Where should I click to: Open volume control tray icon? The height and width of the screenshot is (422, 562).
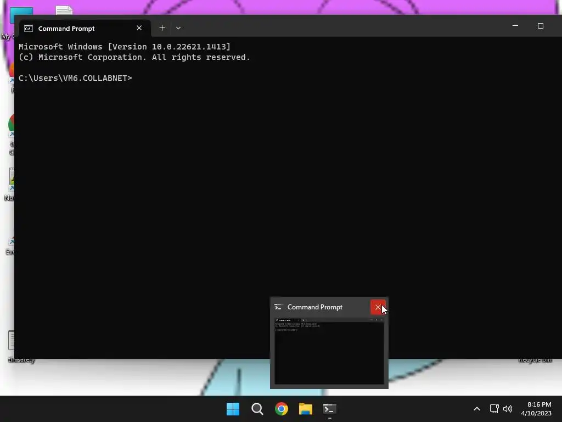pyautogui.click(x=508, y=409)
